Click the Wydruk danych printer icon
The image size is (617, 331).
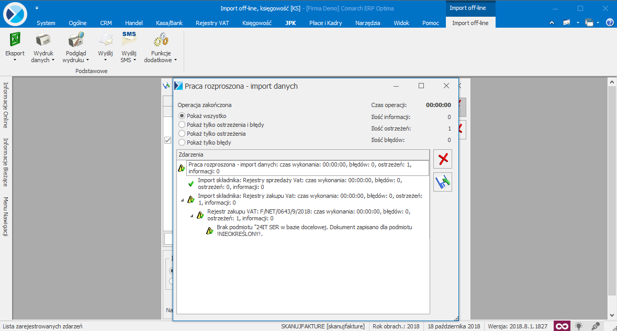(43, 40)
